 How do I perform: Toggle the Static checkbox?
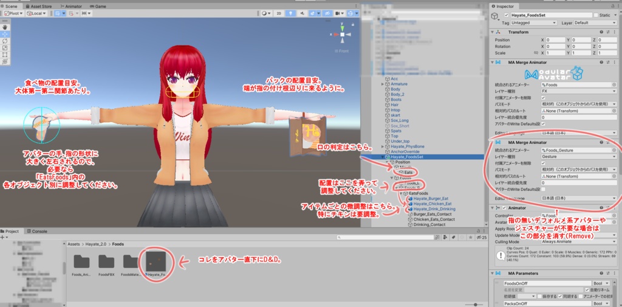(596, 15)
